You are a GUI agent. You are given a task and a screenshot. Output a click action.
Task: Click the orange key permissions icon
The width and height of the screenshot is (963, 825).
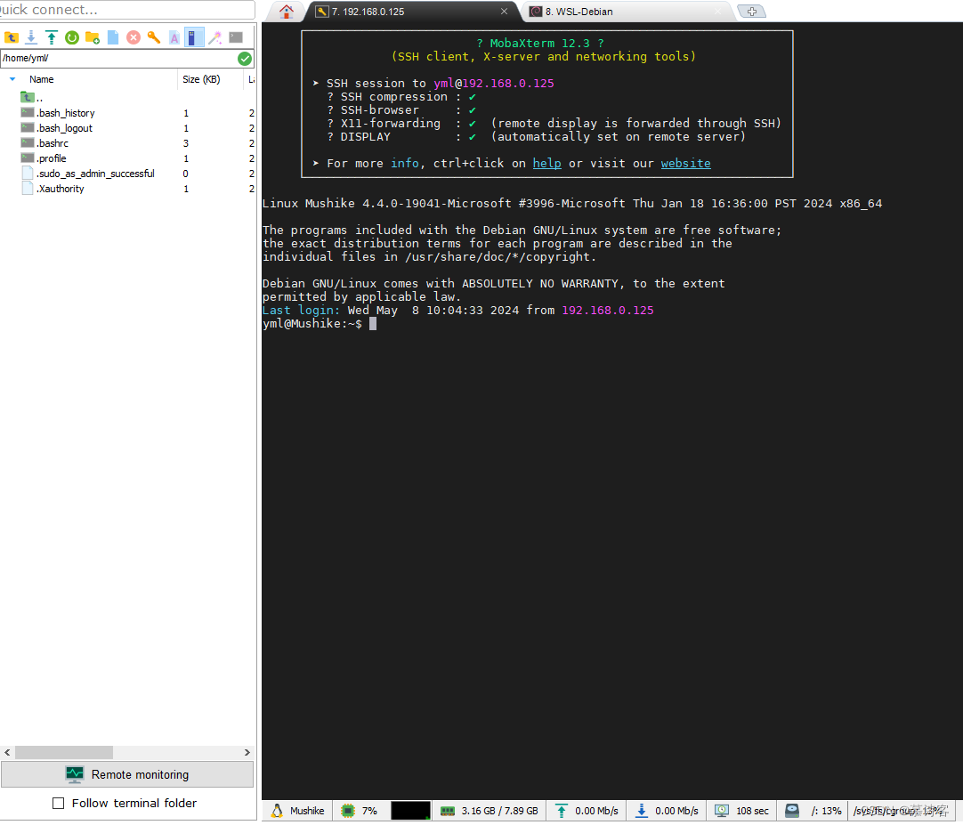(154, 38)
